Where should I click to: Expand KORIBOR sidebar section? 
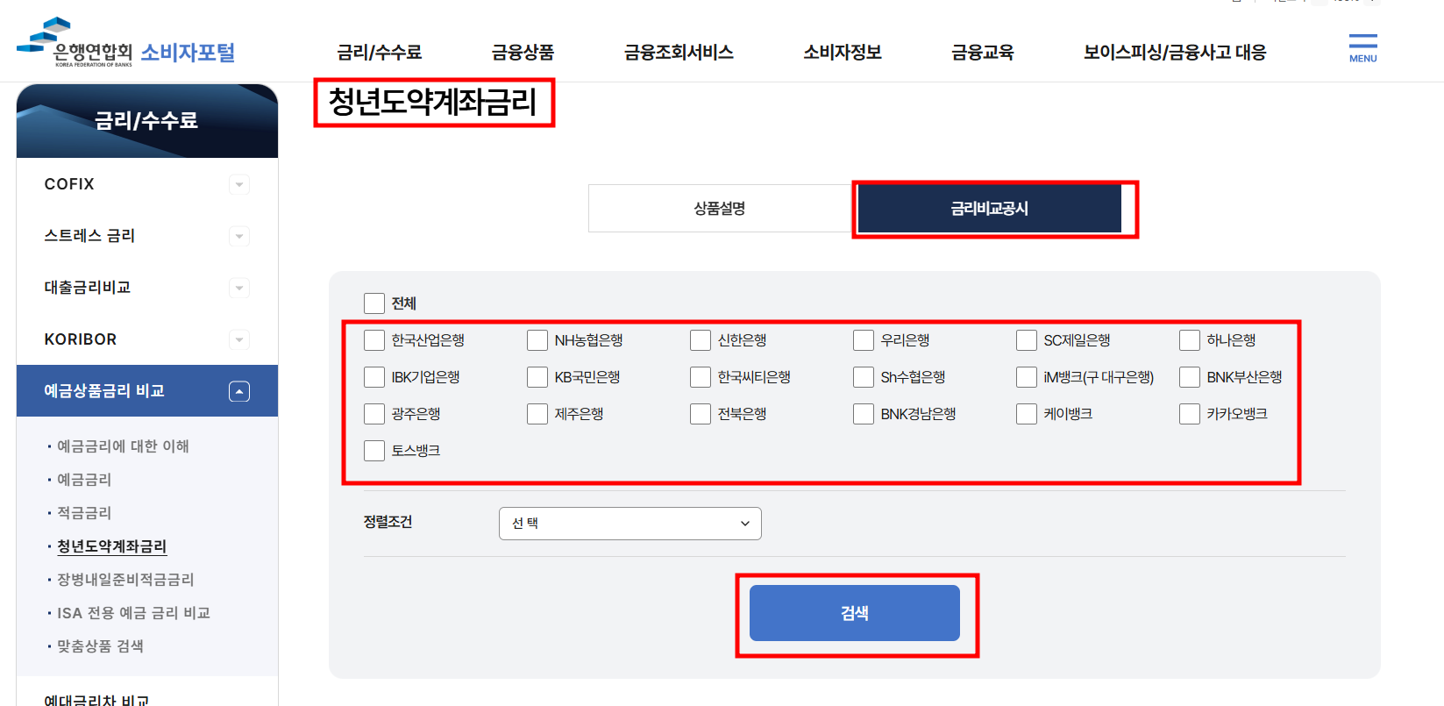(239, 339)
